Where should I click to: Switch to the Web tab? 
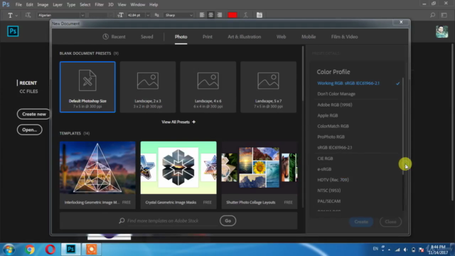[282, 37]
